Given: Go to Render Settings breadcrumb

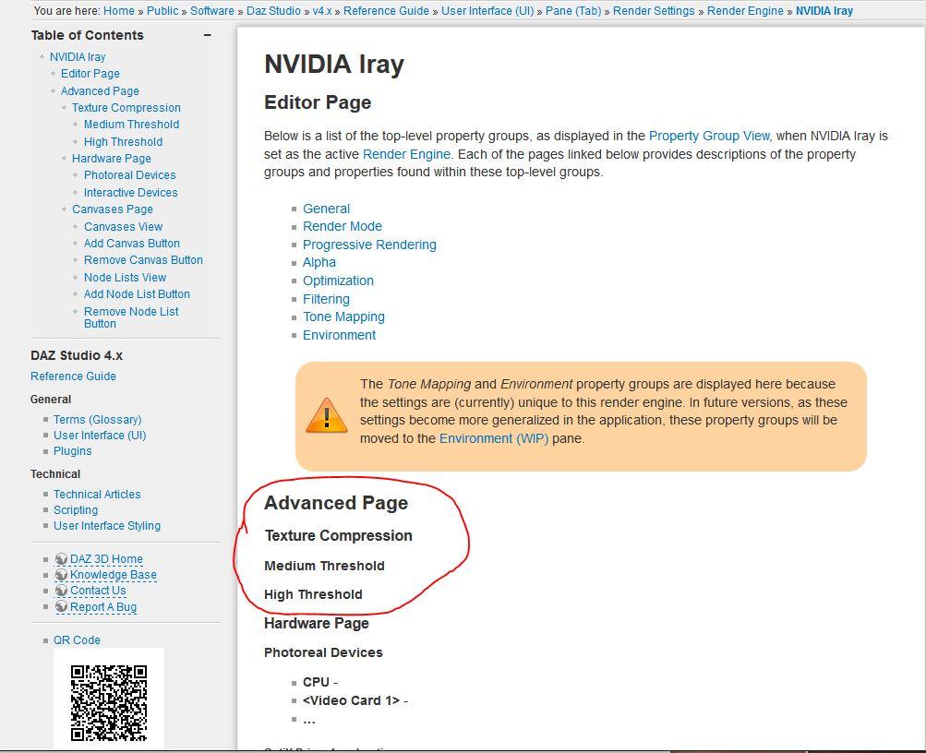Looking at the screenshot, I should (654, 11).
